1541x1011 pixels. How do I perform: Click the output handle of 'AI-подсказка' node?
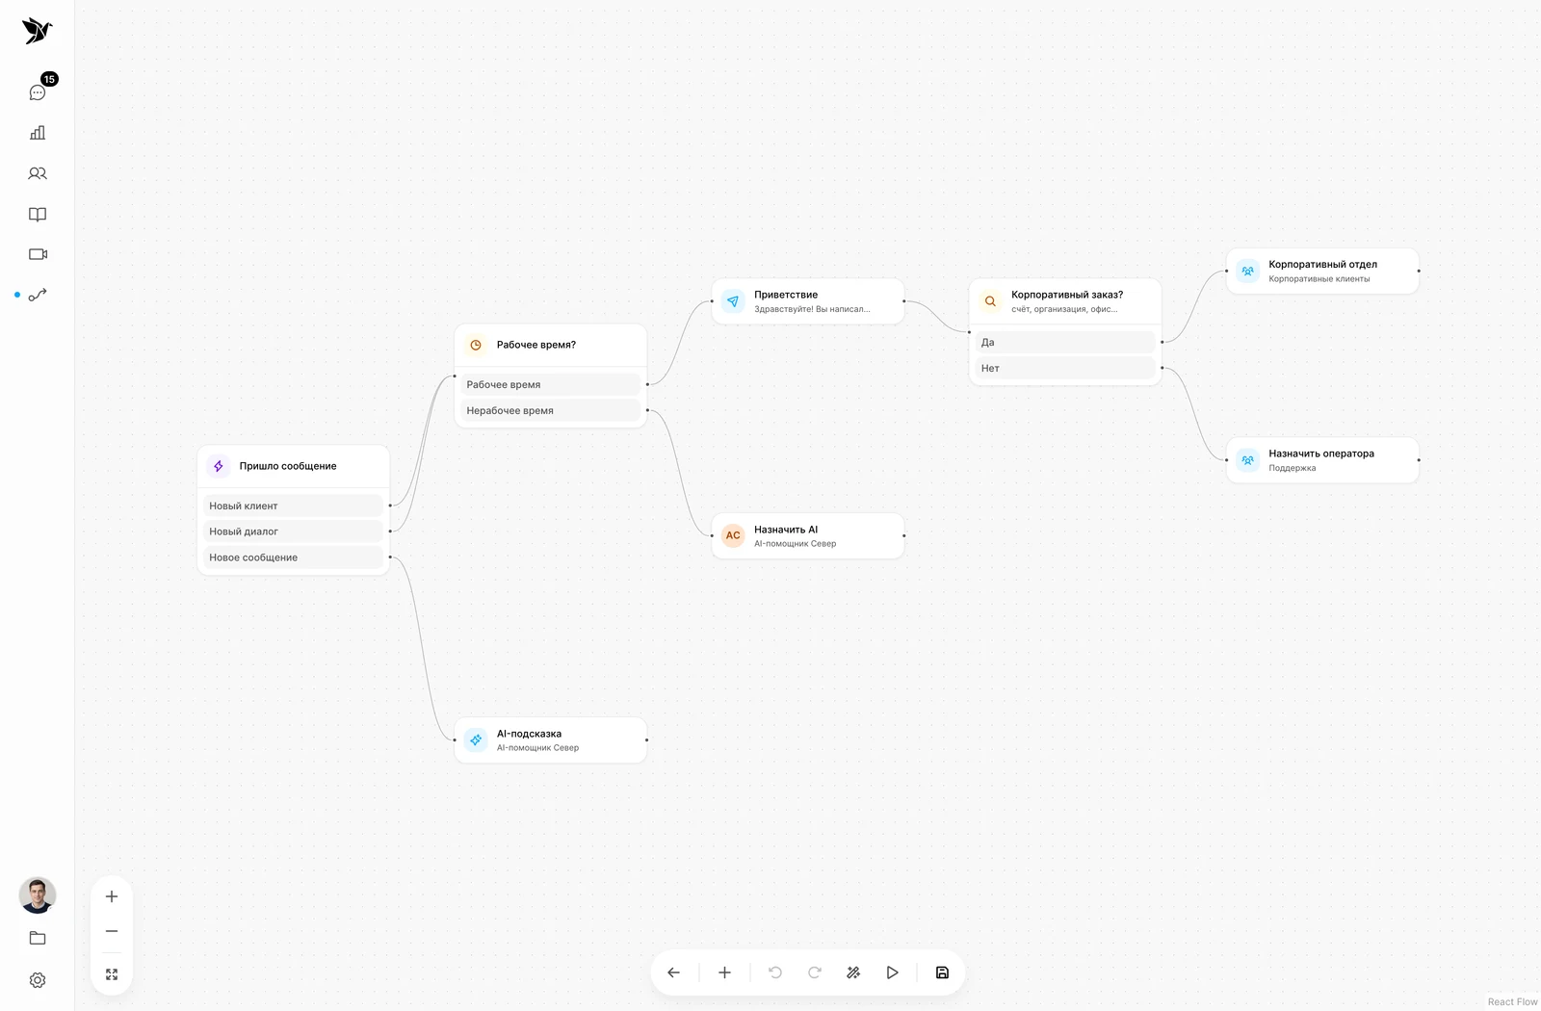pyautogui.click(x=646, y=739)
